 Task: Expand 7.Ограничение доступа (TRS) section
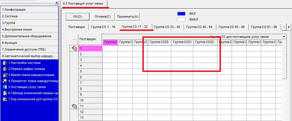tap(29, 49)
